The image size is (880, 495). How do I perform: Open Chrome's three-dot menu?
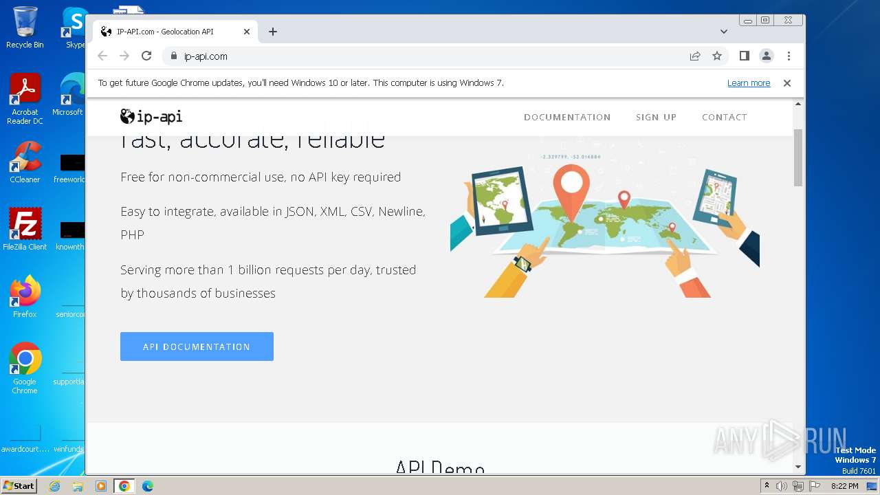789,56
